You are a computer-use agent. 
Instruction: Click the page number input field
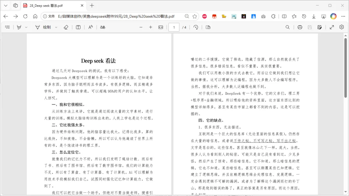pos(174,27)
